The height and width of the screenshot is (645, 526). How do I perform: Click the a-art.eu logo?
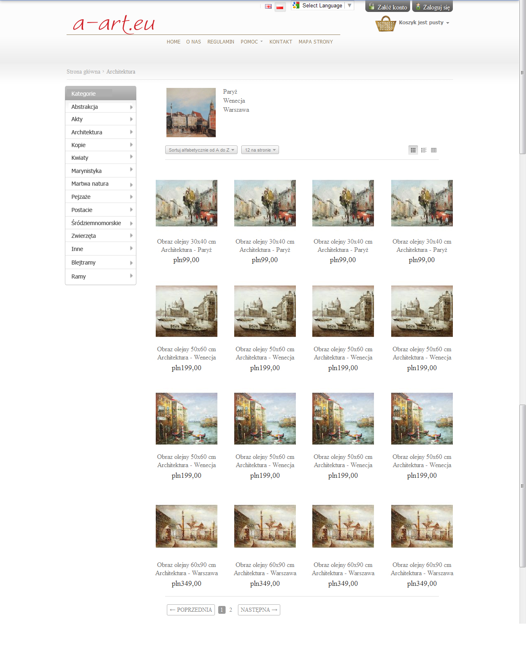[114, 24]
